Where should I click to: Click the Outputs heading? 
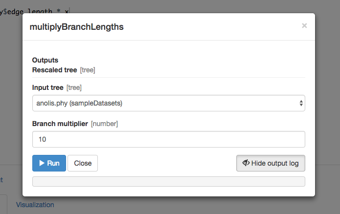[45, 60]
